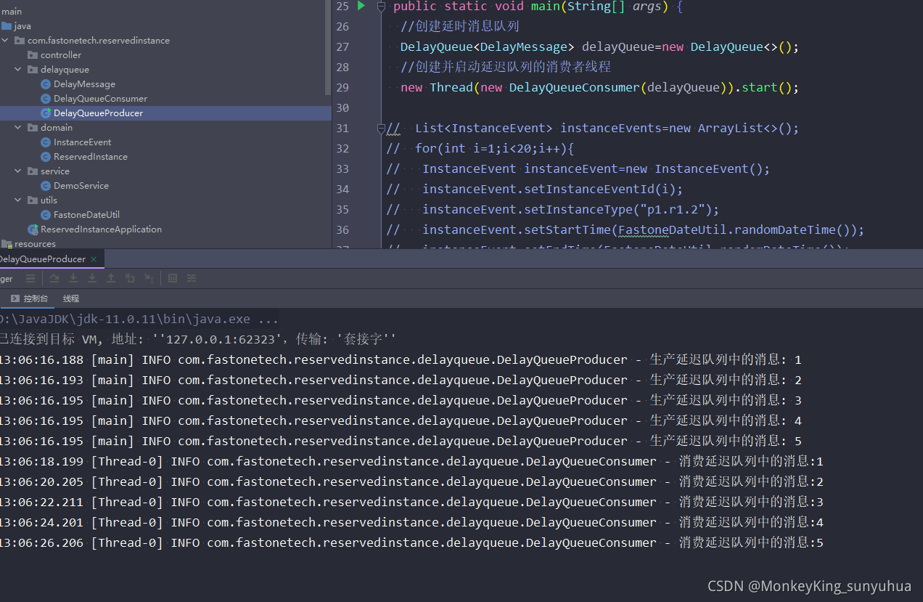Viewport: 923px width, 602px height.
Task: Click the Show Execution Point icon in debugger toolbar
Action: tap(30, 278)
